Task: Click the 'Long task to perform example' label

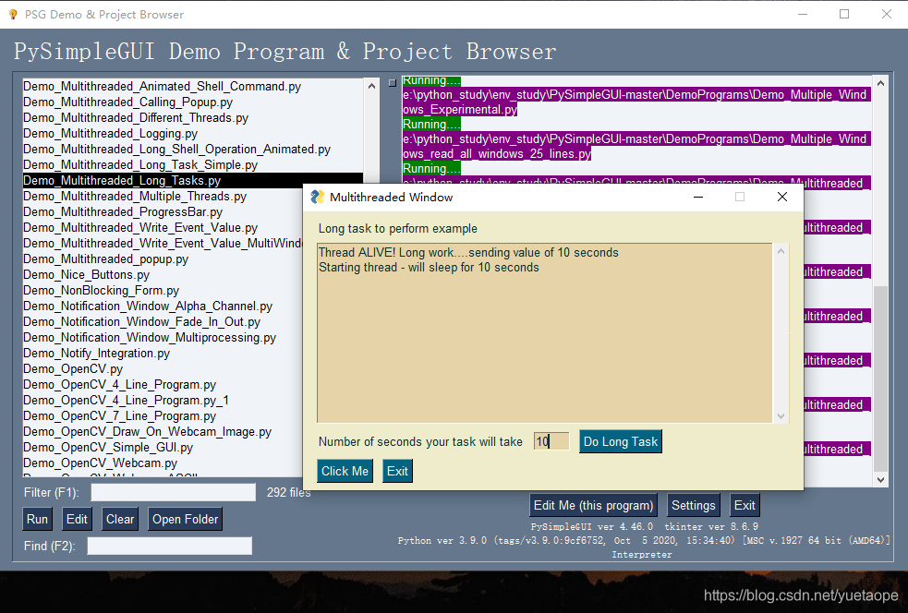Action: pos(398,229)
